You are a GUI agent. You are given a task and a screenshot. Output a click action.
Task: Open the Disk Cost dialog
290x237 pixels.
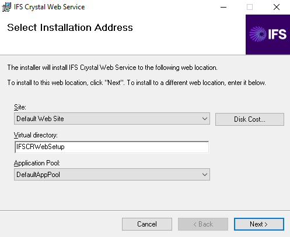pyautogui.click(x=250, y=119)
